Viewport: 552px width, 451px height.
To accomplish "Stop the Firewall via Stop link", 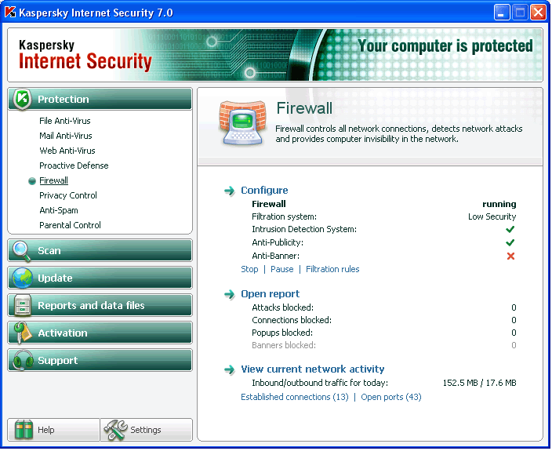I will tap(249, 269).
